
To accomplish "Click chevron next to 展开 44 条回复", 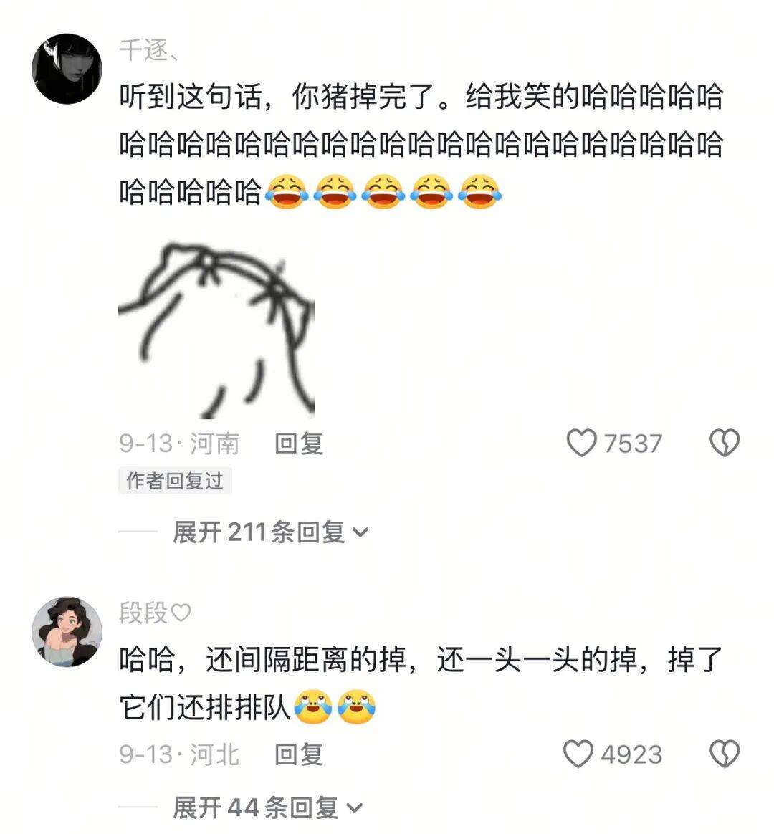I will click(355, 809).
